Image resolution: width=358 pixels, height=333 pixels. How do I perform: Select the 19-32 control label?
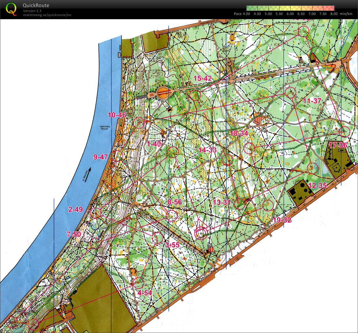coord(282,220)
